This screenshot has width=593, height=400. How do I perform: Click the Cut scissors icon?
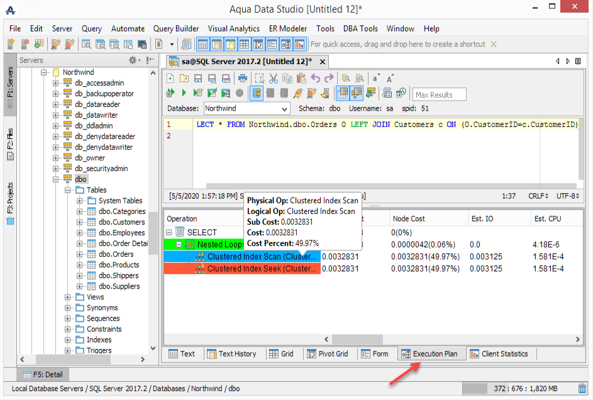click(x=273, y=79)
